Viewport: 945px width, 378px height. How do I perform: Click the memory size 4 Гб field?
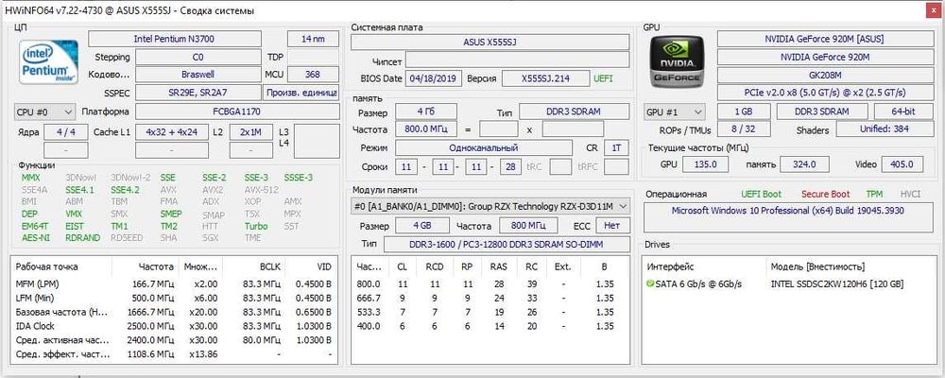[x=426, y=112]
